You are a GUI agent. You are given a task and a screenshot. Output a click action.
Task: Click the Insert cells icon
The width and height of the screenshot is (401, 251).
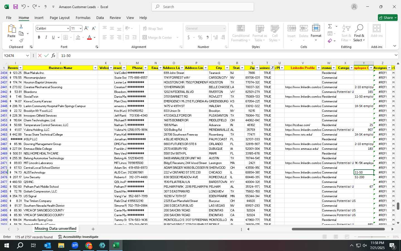(x=291, y=29)
